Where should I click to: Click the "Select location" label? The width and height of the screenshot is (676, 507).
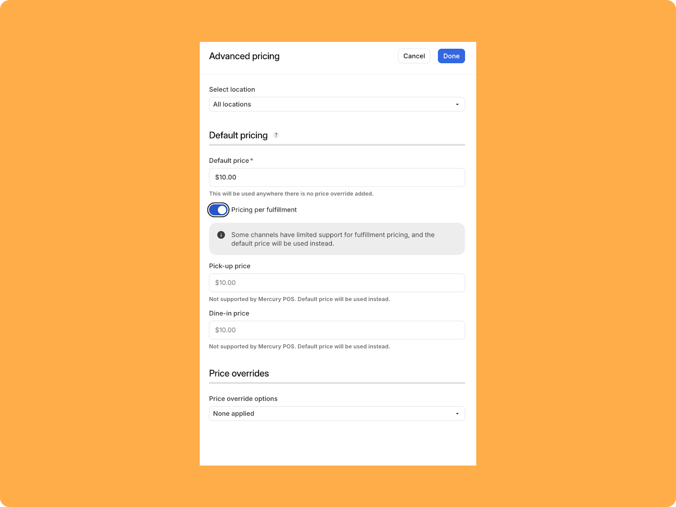click(232, 90)
